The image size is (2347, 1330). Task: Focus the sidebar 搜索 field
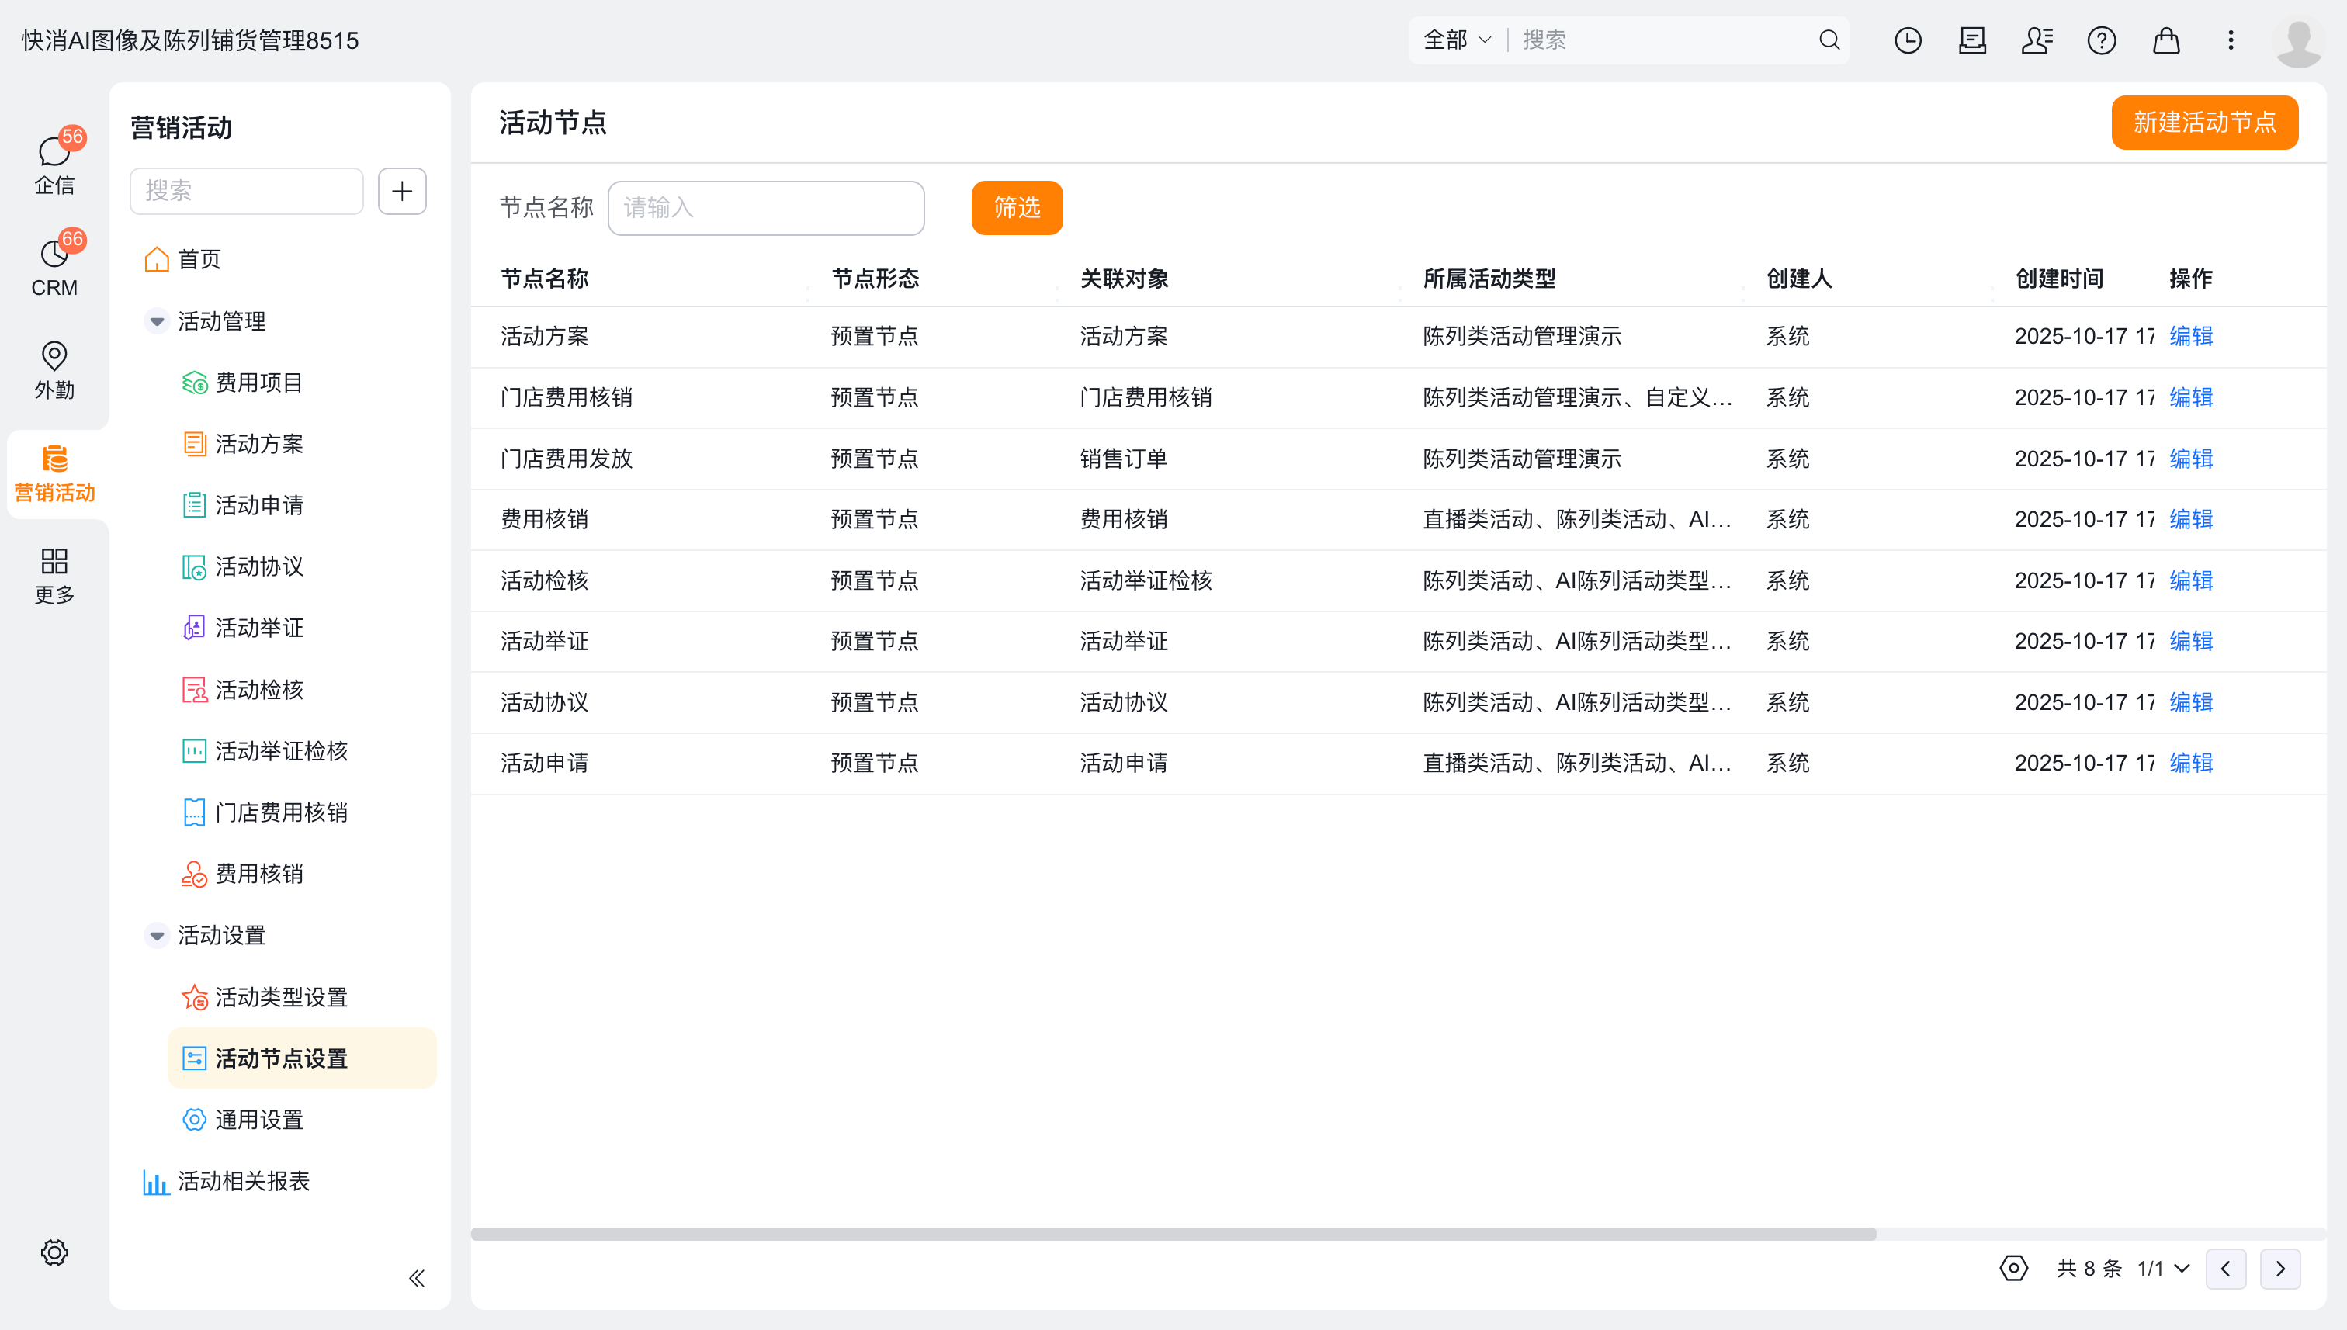[x=247, y=191]
